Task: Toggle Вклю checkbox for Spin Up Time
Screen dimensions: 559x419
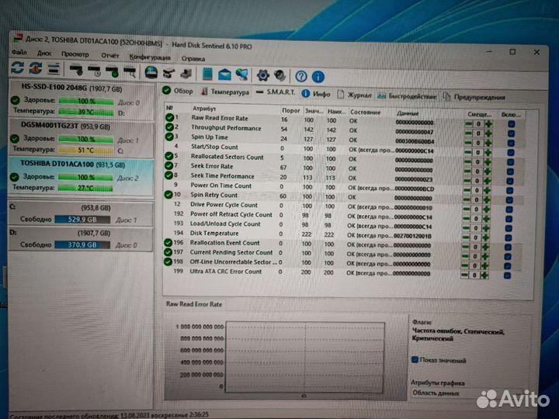Action: tap(511, 143)
